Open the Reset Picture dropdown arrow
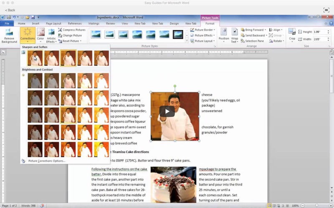The height and width of the screenshot is (208, 334). 81,41
